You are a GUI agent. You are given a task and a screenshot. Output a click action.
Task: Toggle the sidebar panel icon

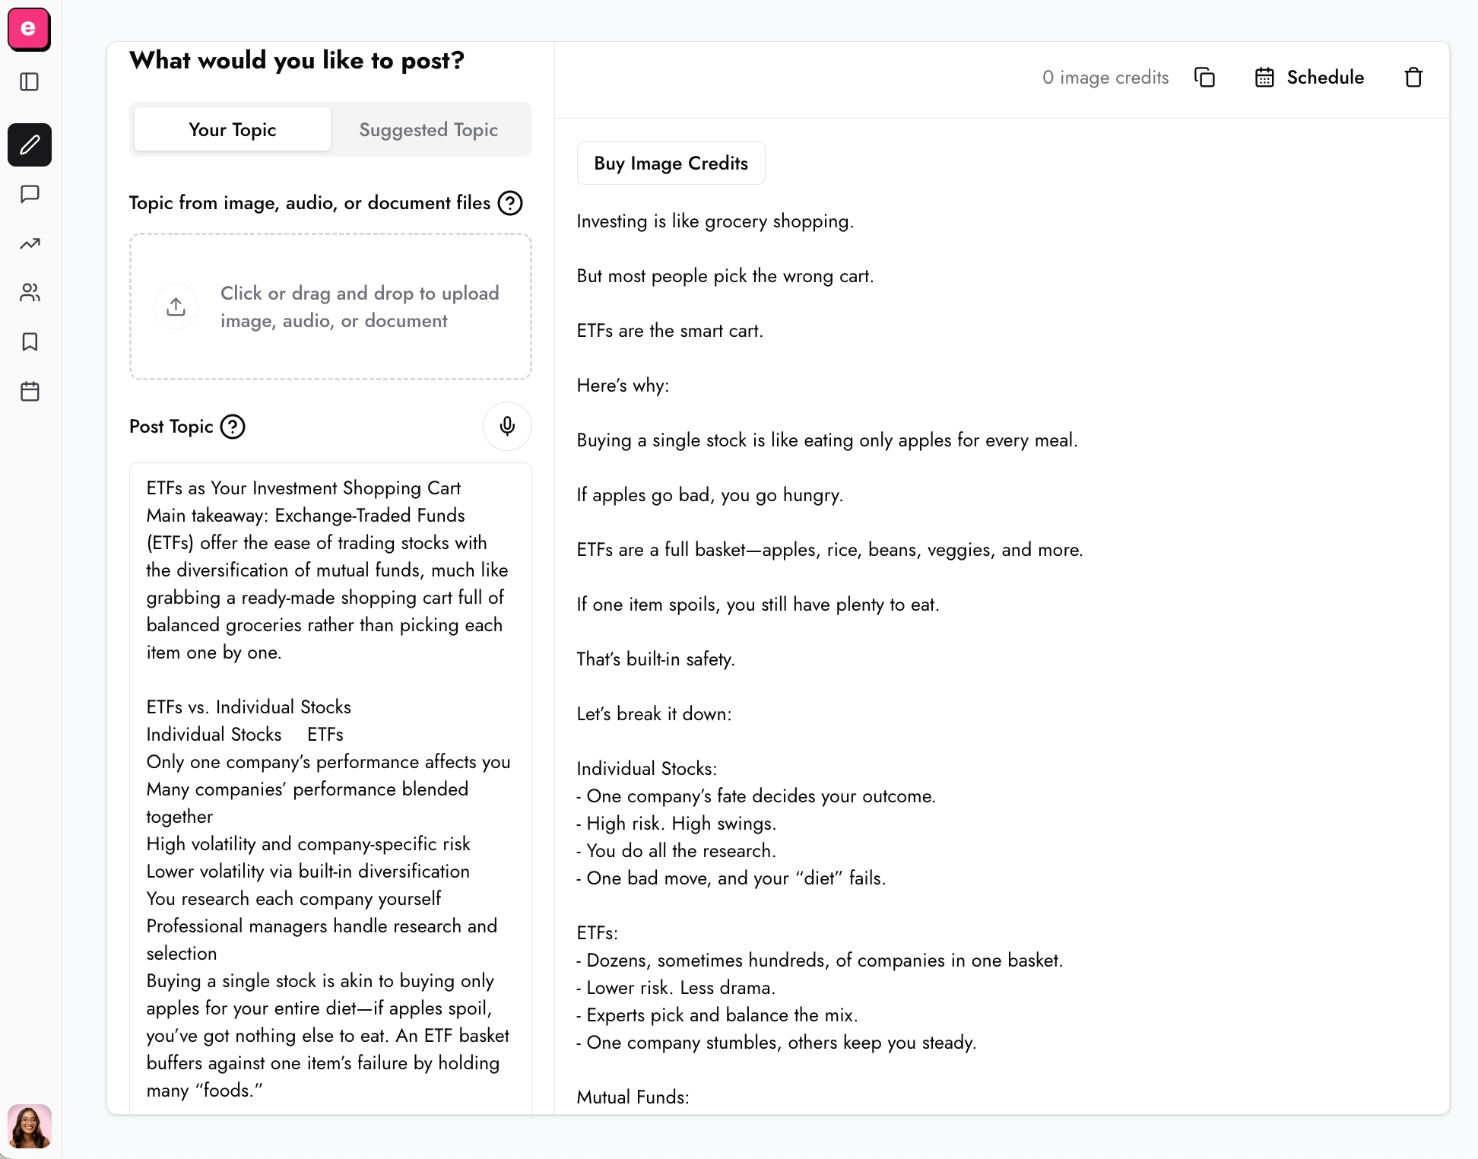click(30, 82)
